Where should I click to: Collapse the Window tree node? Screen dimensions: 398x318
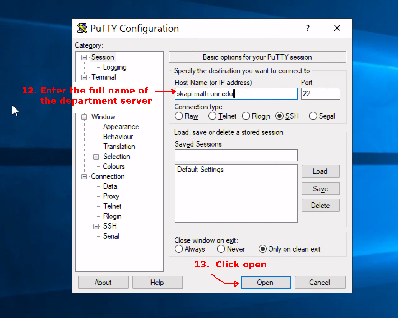click(x=84, y=117)
